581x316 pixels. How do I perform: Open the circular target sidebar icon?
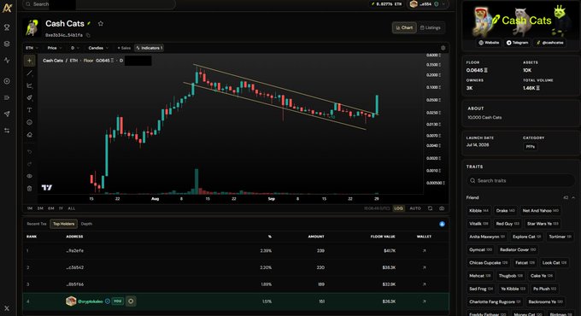pyautogui.click(x=7, y=81)
